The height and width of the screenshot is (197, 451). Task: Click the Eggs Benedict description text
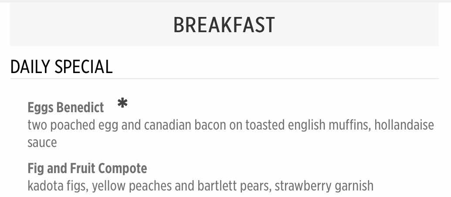(x=231, y=134)
